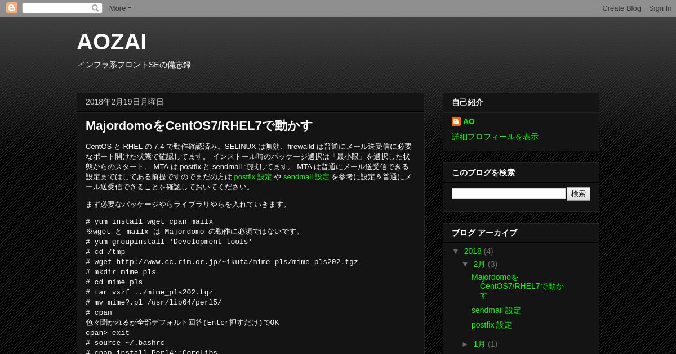Expand the 1月 archive month
Image resolution: width=676 pixels, height=354 pixels.
click(465, 344)
